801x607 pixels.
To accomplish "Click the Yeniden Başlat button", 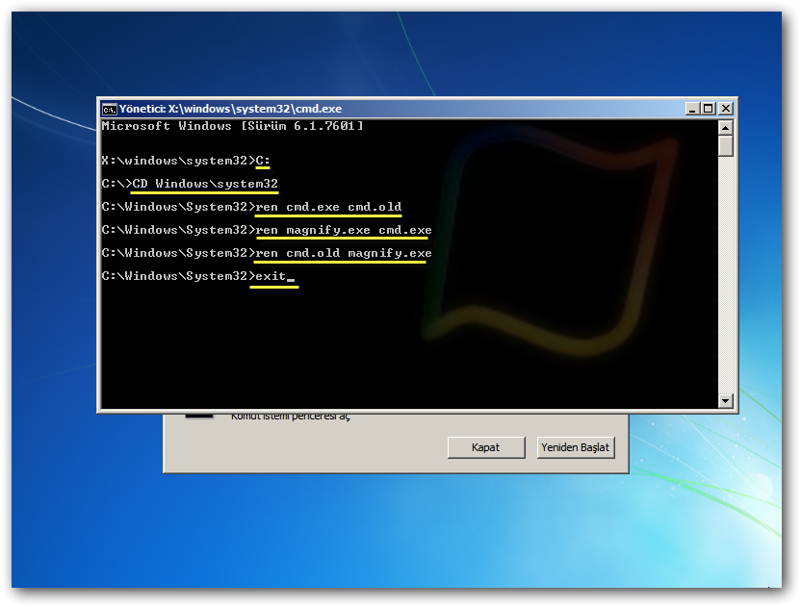I will [x=575, y=447].
